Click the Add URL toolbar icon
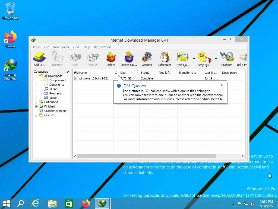278x209 pixels. (39, 59)
